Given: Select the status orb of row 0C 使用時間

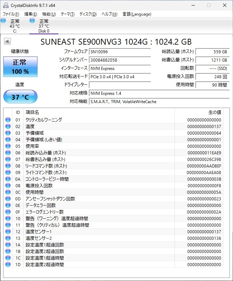Looking at the screenshot, I should click(8, 192).
